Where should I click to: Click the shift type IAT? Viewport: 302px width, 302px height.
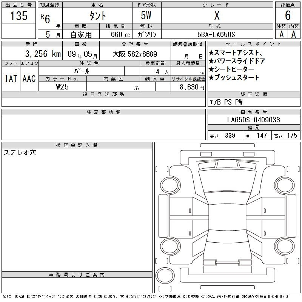click(11, 79)
